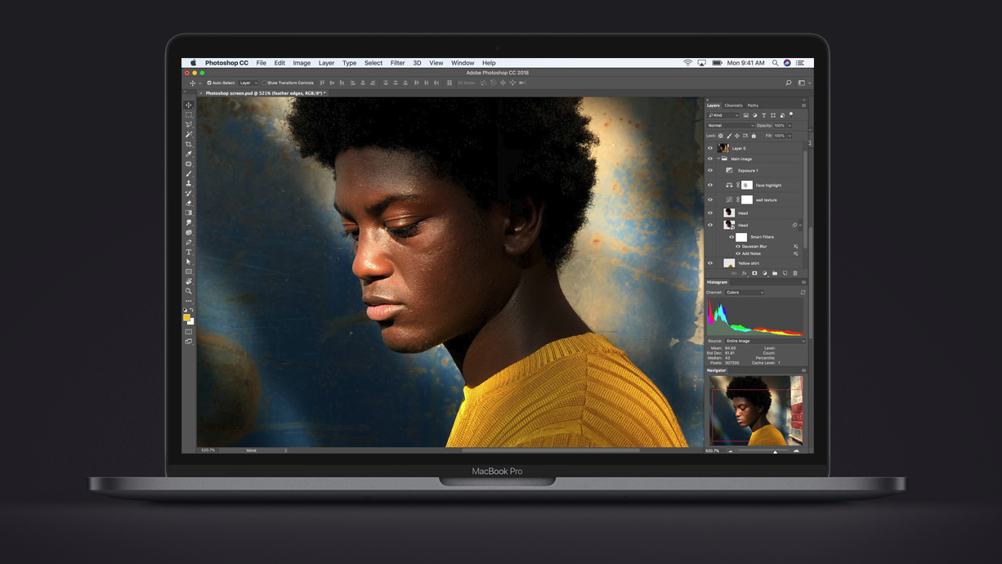Click the Navigator preview thumbnail
Viewport: 1002px width, 564px height.
(756, 410)
